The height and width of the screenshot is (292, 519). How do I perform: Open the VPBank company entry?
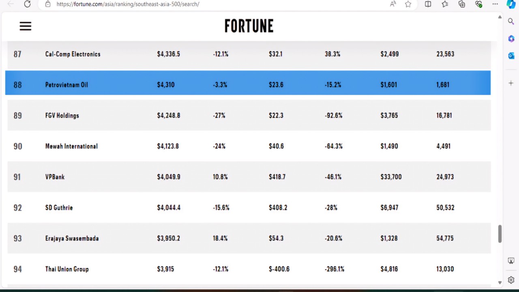(55, 177)
